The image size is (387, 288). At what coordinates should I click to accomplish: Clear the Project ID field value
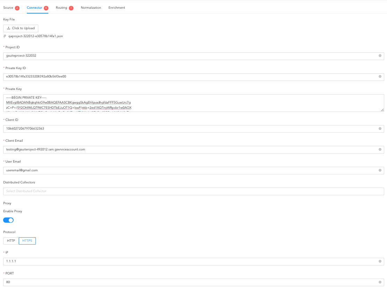[x=380, y=56]
